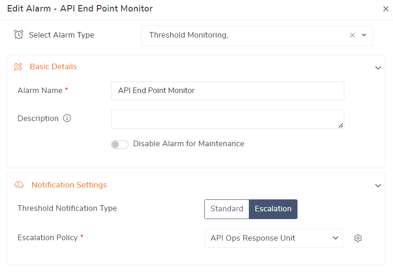The width and height of the screenshot is (393, 275).
Task: Open the Escalation Policy dropdown
Action: tap(274, 238)
